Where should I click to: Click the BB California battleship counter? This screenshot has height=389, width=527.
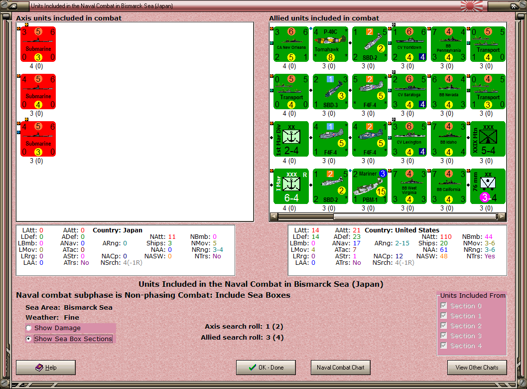coord(448,187)
